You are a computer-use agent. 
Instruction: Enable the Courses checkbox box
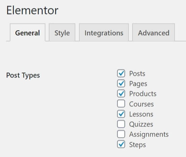121,104
